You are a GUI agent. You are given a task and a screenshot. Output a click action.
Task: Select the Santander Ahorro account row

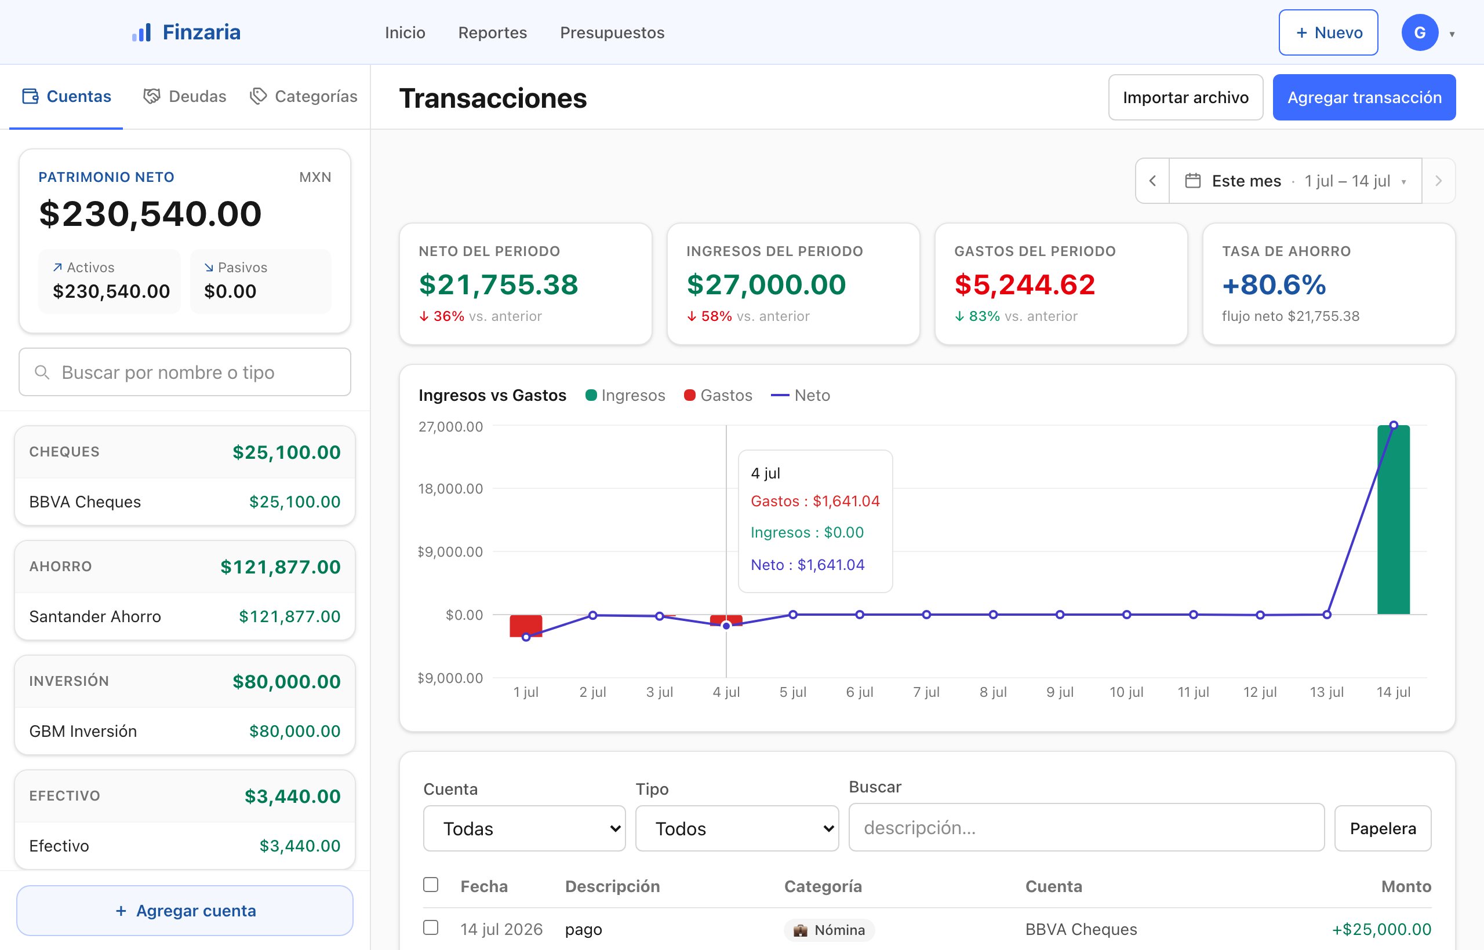tap(184, 616)
